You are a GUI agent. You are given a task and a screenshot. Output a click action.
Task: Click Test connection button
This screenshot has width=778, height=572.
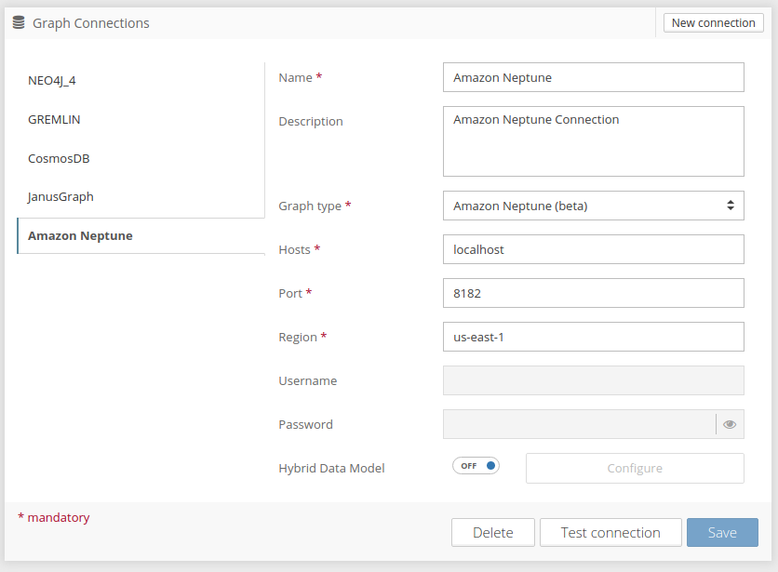pos(610,533)
